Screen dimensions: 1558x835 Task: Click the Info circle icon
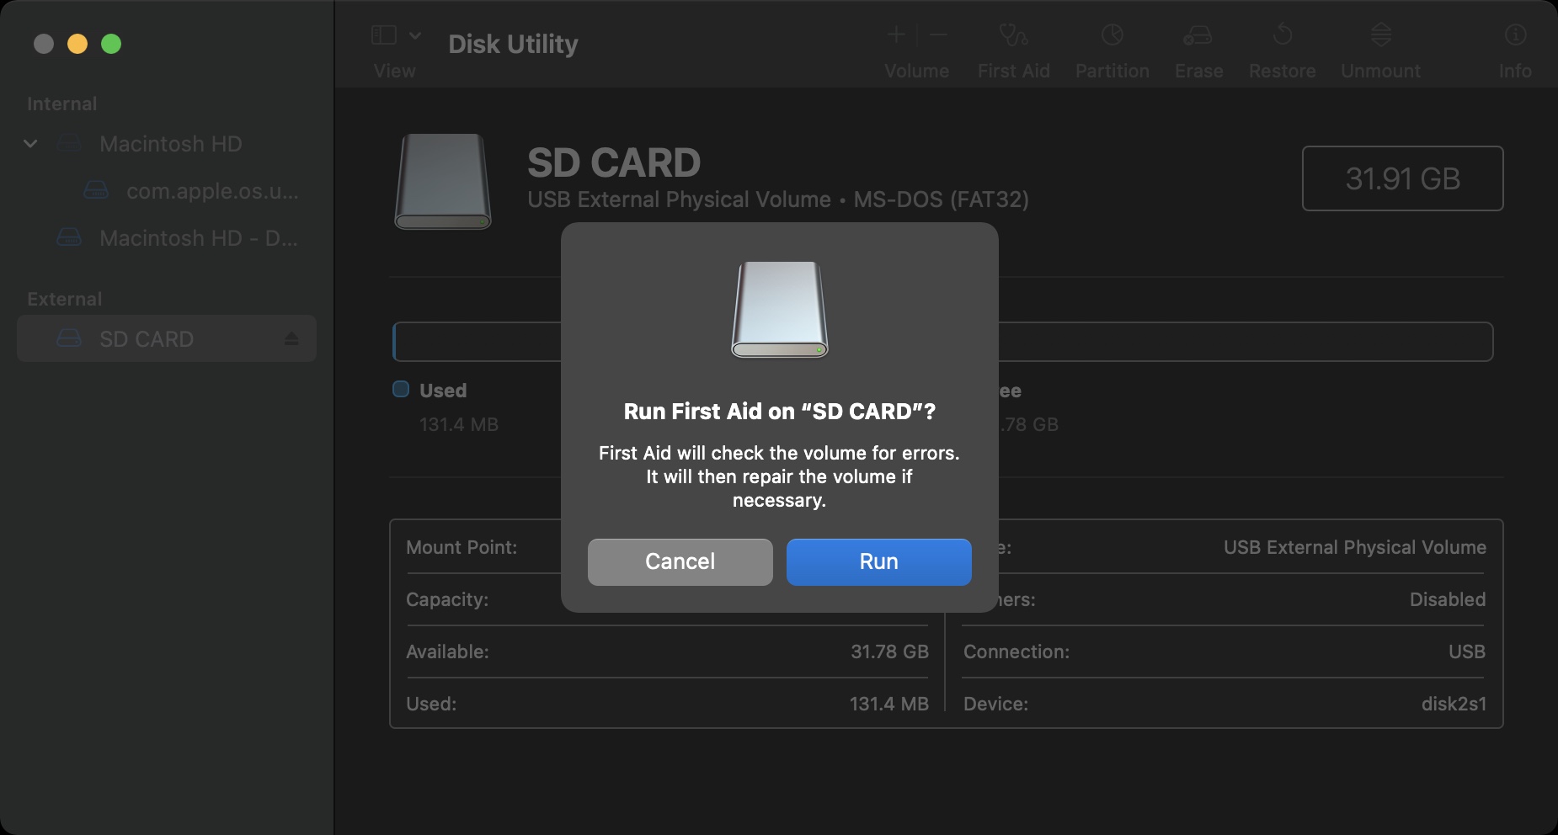tap(1515, 35)
